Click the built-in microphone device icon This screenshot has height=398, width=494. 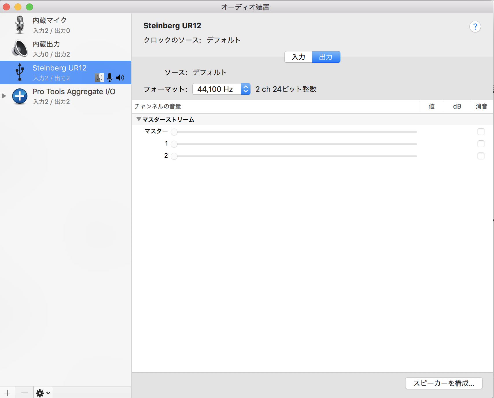pyautogui.click(x=20, y=25)
